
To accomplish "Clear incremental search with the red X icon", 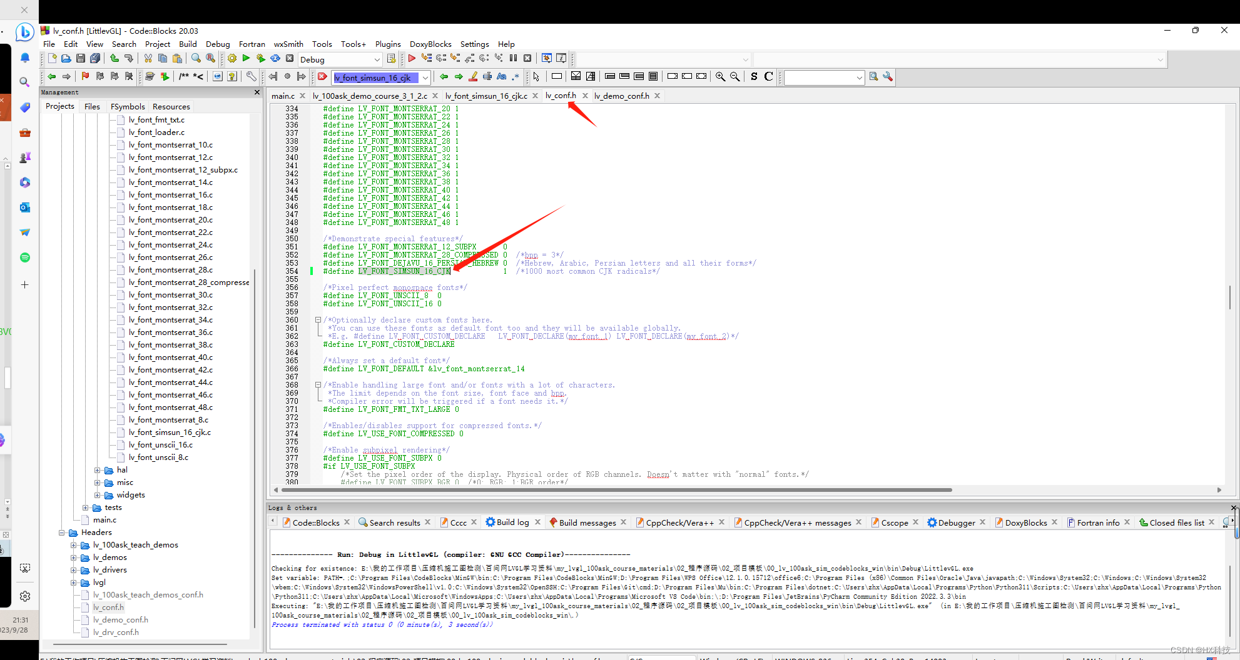I will pos(322,77).
